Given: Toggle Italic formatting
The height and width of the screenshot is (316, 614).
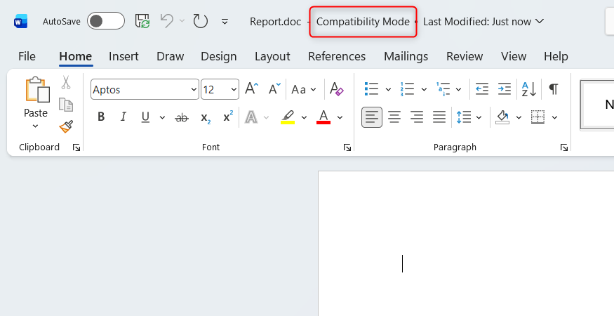Looking at the screenshot, I should 124,117.
